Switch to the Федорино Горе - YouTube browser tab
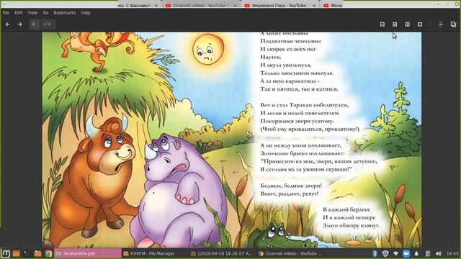The width and height of the screenshot is (461, 259). (279, 5)
